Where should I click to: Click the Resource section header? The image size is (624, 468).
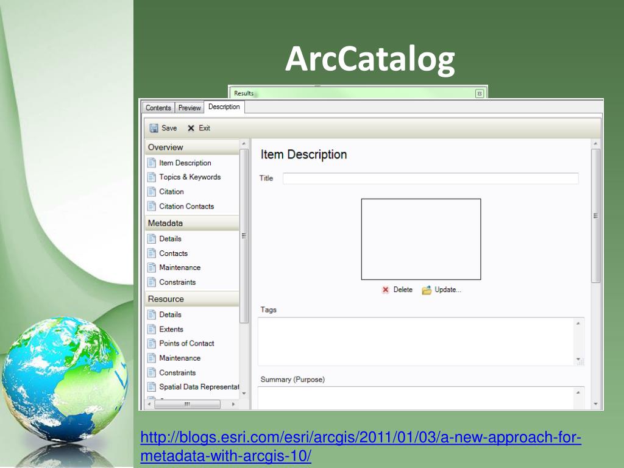pos(192,299)
